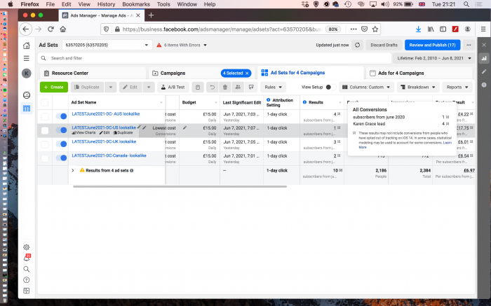
Task: Toggle off the UK lookalike ad set
Action: coord(62,144)
